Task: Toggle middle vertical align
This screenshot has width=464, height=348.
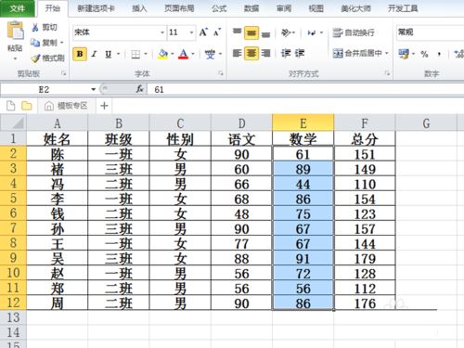Action: pyautogui.click(x=251, y=32)
